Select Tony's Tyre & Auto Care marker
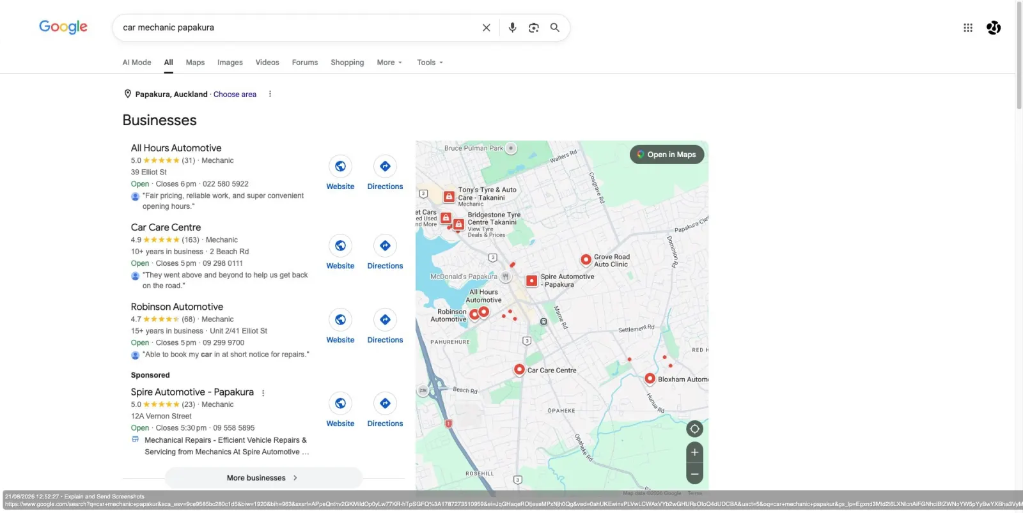This screenshot has height=513, width=1023. click(x=449, y=197)
